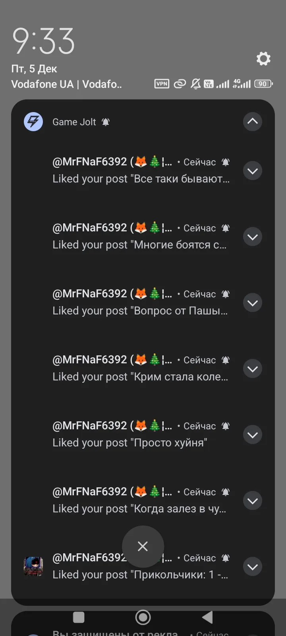
Task: Expand the "Все таки бывают" notification
Action: point(253,171)
